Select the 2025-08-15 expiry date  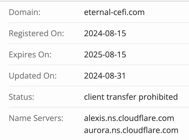tap(105, 55)
